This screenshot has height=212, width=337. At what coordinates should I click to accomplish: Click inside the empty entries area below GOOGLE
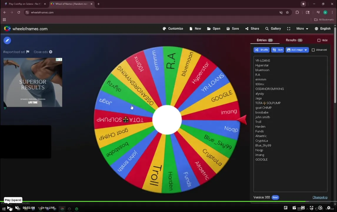290,176
